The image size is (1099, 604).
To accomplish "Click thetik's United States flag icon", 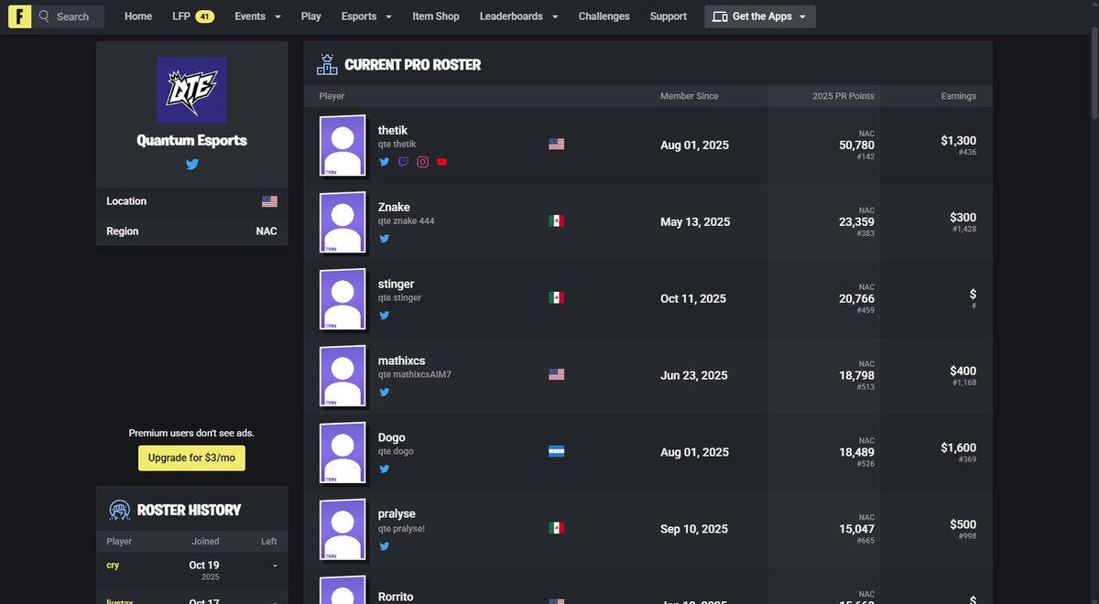I will point(556,144).
